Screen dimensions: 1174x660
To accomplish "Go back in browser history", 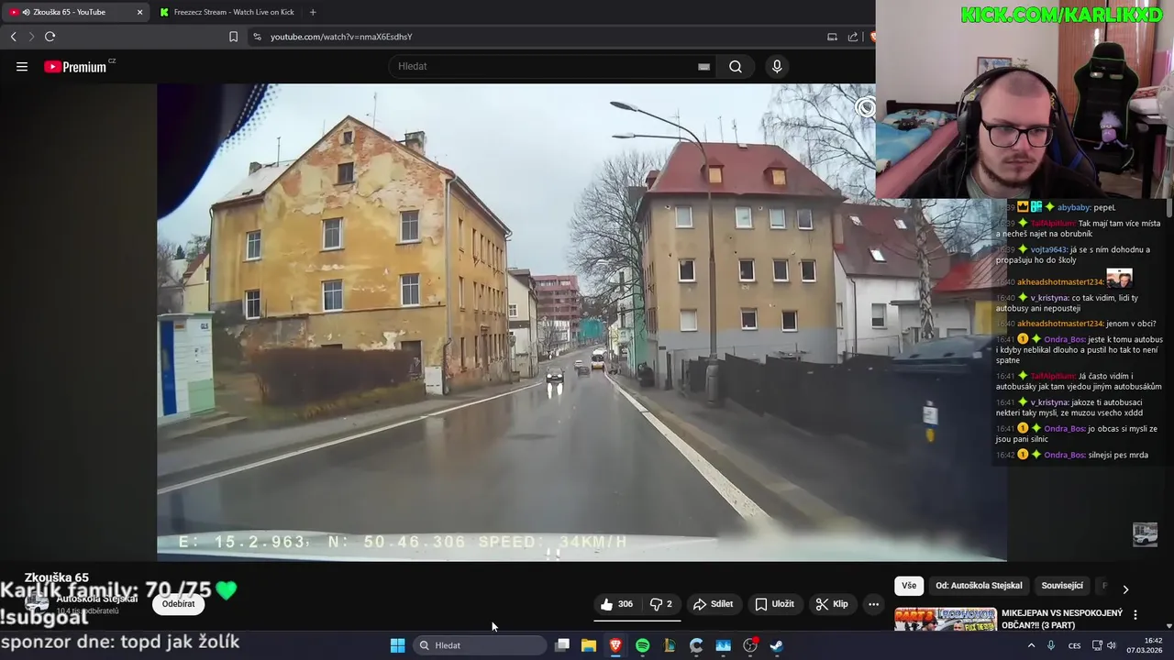I will coord(13,37).
